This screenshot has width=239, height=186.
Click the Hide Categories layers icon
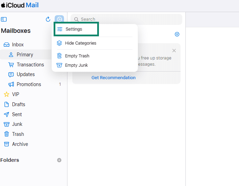click(59, 43)
